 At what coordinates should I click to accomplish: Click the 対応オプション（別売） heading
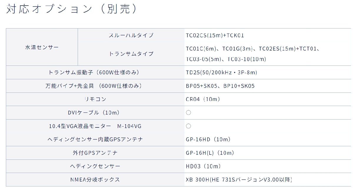point(72,9)
